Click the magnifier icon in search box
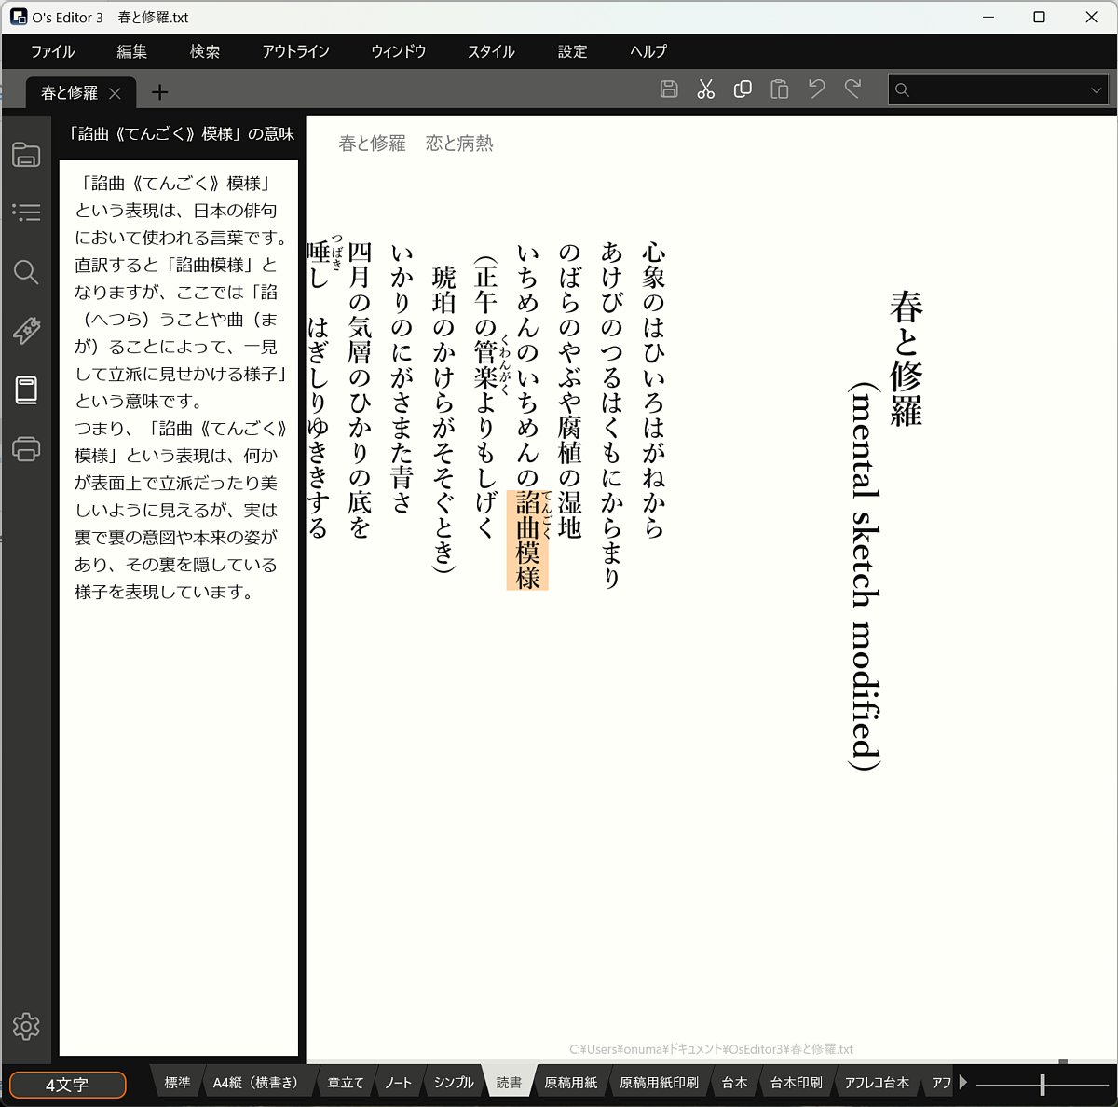This screenshot has width=1118, height=1107. tap(902, 89)
